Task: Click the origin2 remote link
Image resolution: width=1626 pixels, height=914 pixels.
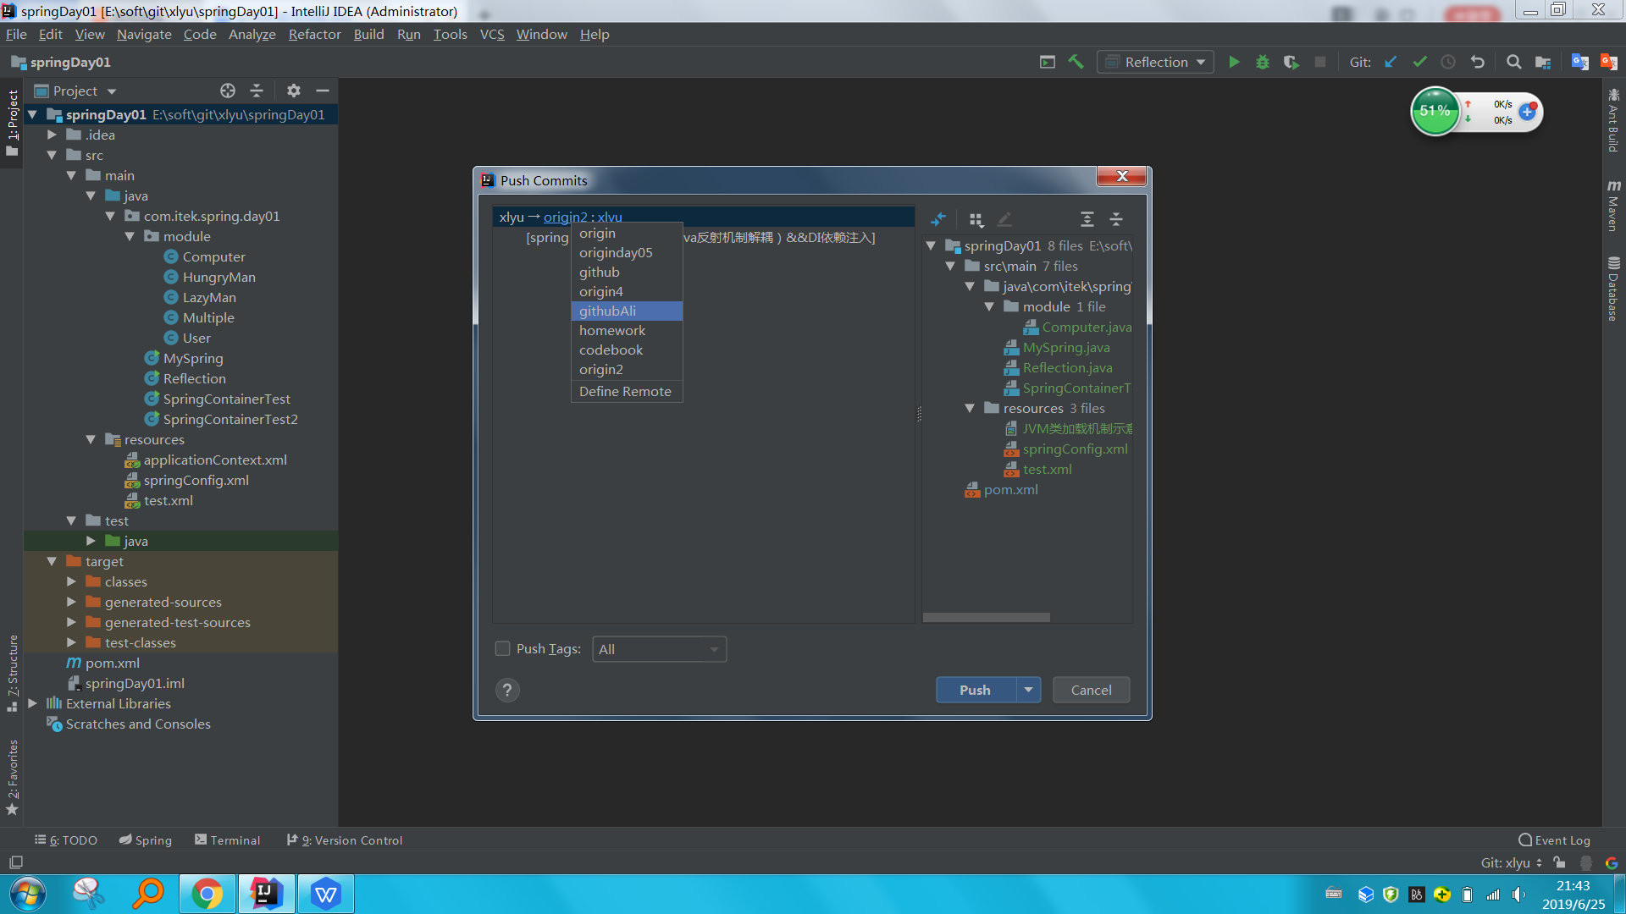Action: [565, 217]
